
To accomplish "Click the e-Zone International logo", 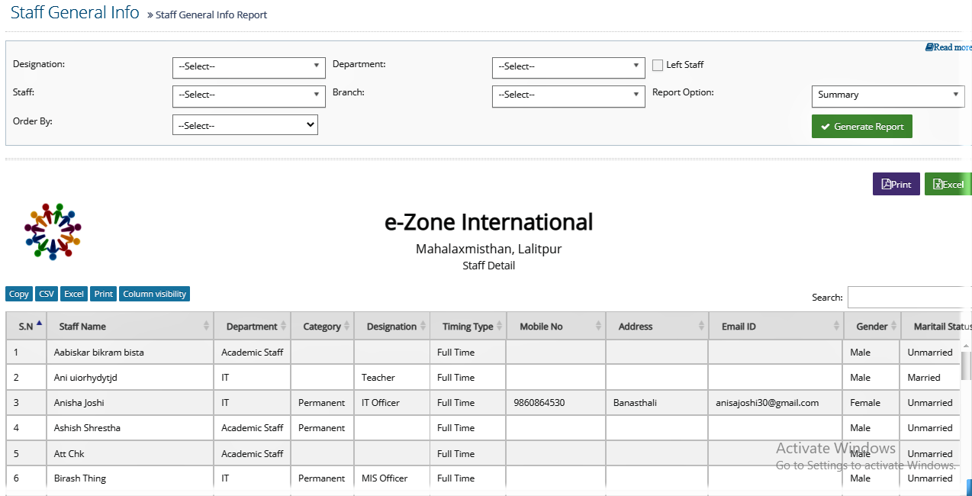I will tap(53, 231).
